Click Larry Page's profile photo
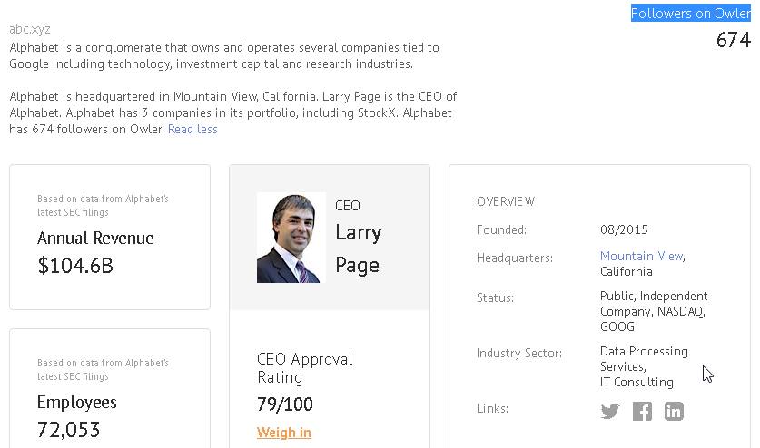The height and width of the screenshot is (448, 760). coord(290,238)
